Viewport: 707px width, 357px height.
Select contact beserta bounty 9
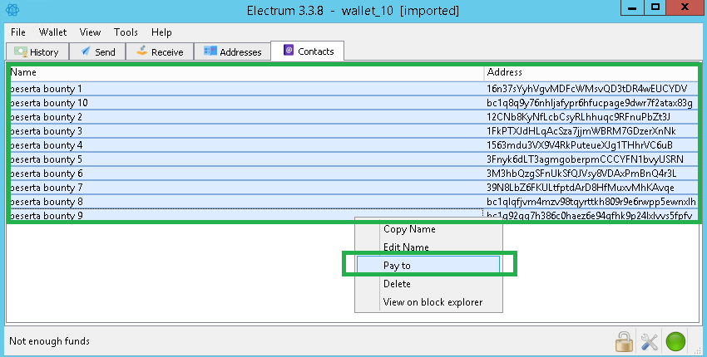[x=246, y=215]
